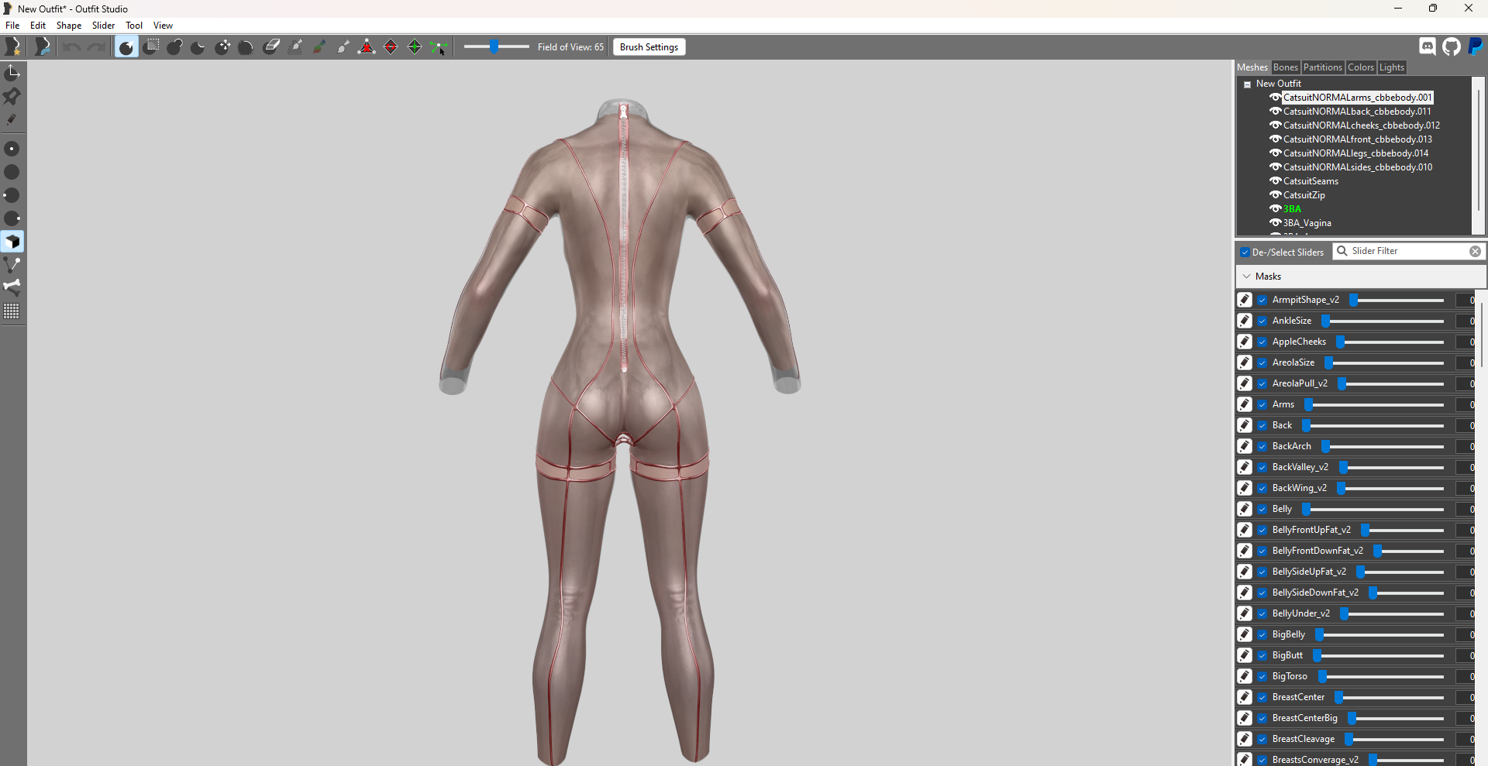
Task: Hide the CatsuitSeams mesh via eye icon
Action: point(1275,181)
